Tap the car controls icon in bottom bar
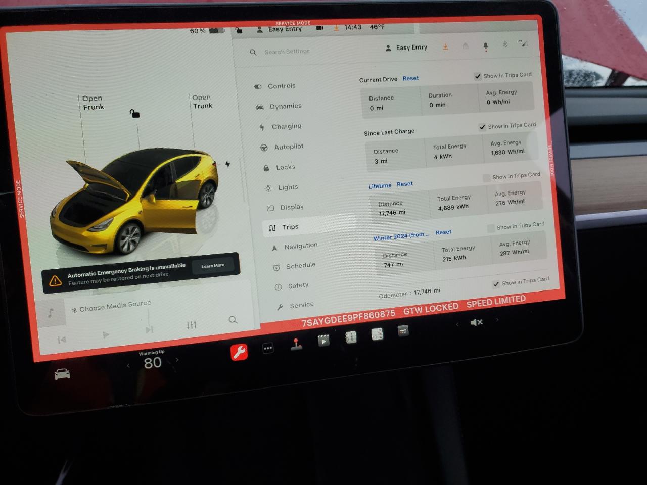The width and height of the screenshot is (647, 485). (x=62, y=374)
